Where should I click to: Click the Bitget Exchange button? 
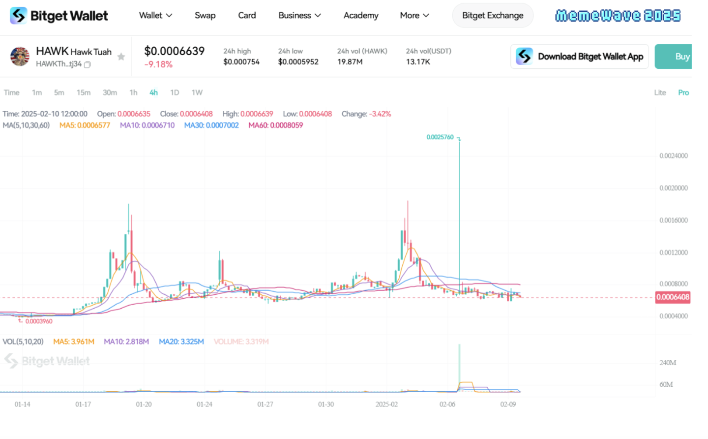tap(492, 15)
